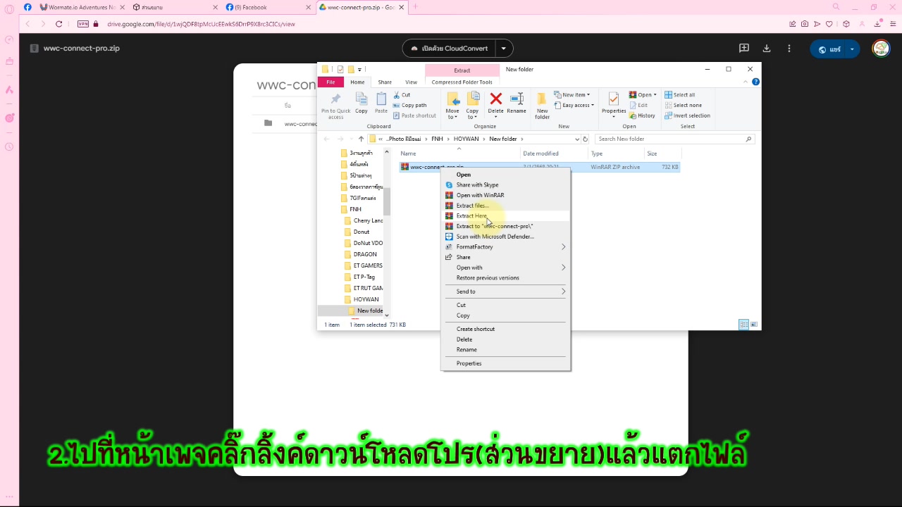This screenshot has height=507, width=902.
Task: Expand the address bar history dropdown
Action: (x=577, y=139)
